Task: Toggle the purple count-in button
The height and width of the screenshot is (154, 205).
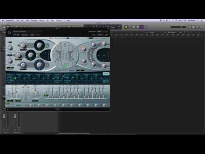Action: tap(141, 27)
